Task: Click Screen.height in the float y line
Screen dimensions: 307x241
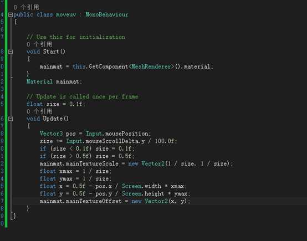Action: tap(143, 193)
